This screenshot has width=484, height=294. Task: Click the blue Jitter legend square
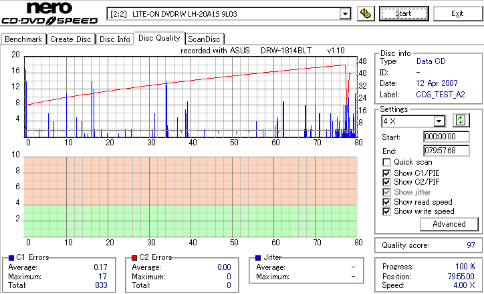pos(258,258)
